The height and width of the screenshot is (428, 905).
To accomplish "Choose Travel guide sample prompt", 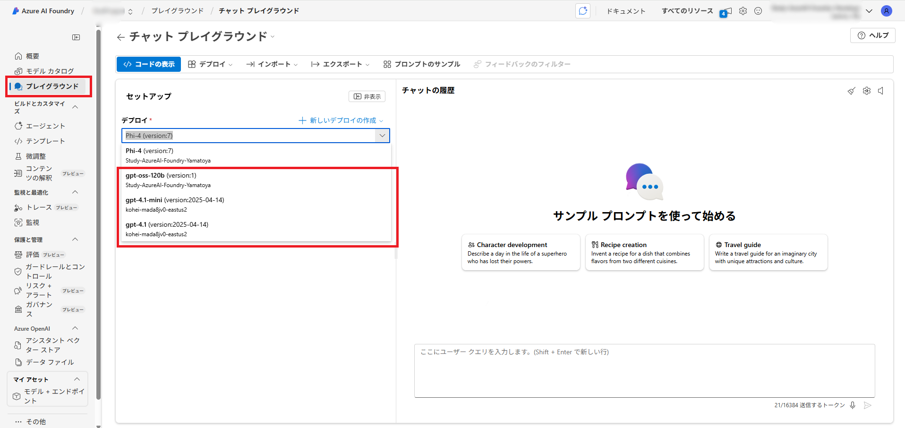I will point(768,252).
